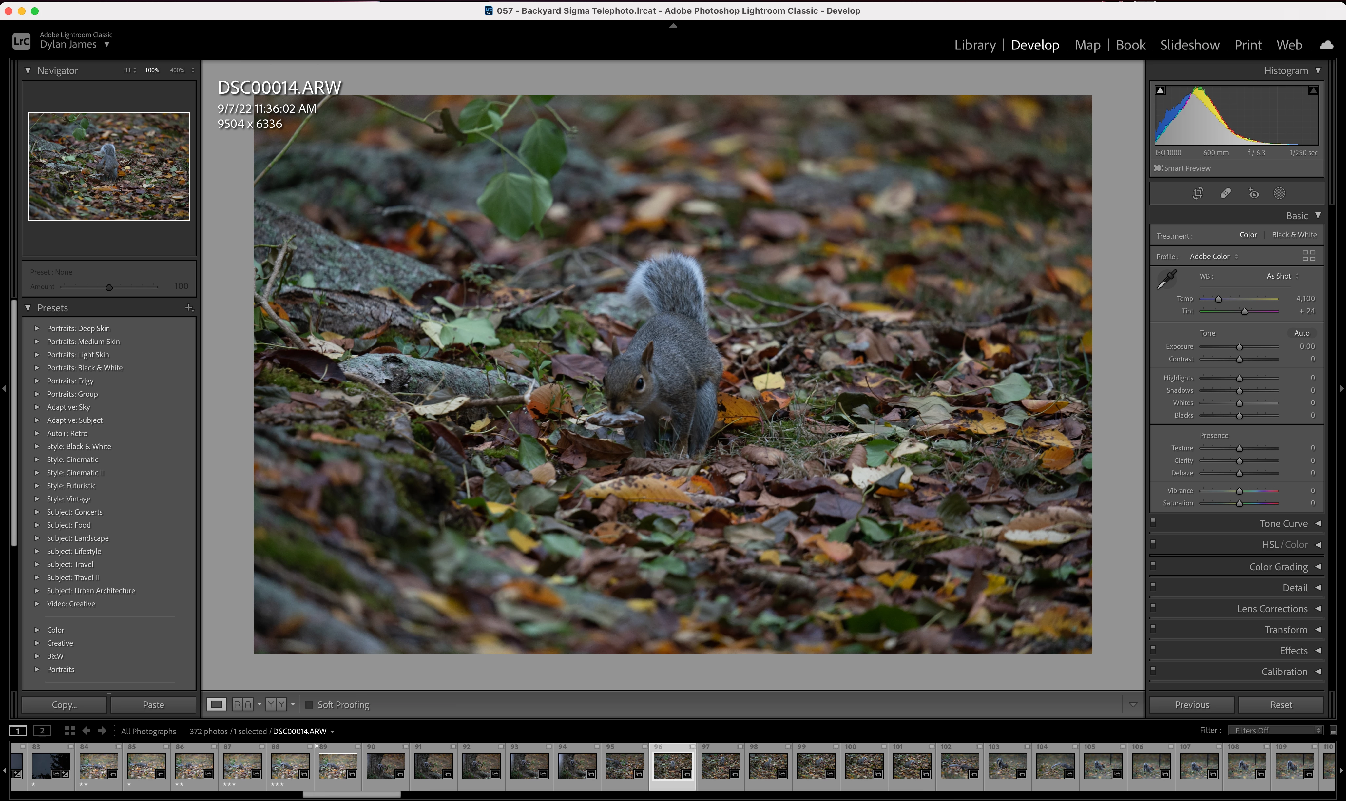Expand the Style: Cinematic preset group
This screenshot has width=1346, height=801.
[37, 459]
